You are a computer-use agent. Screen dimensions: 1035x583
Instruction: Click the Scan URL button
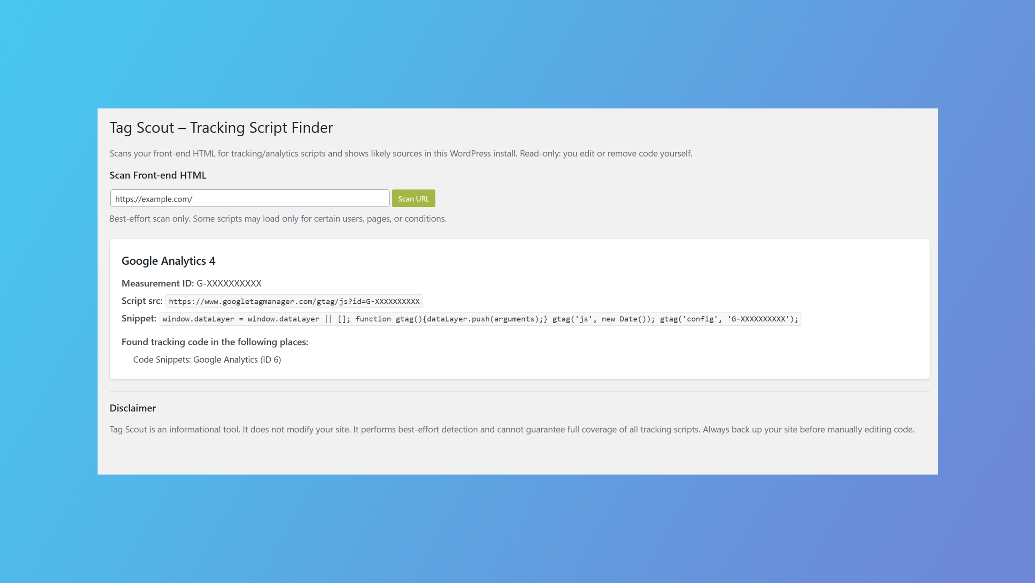[x=414, y=198]
